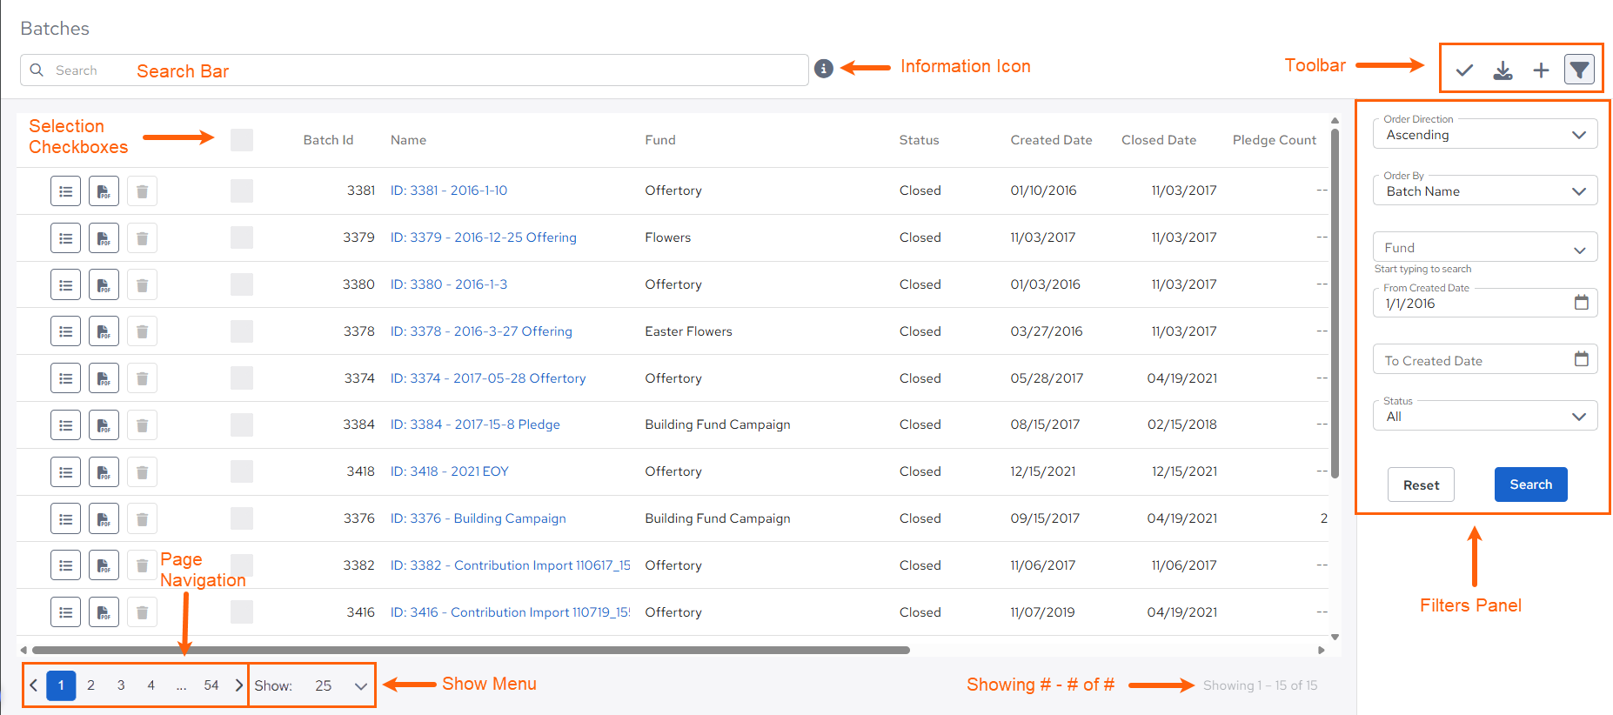Open batch link ID: 3418 - 2021 EOY

[450, 471]
